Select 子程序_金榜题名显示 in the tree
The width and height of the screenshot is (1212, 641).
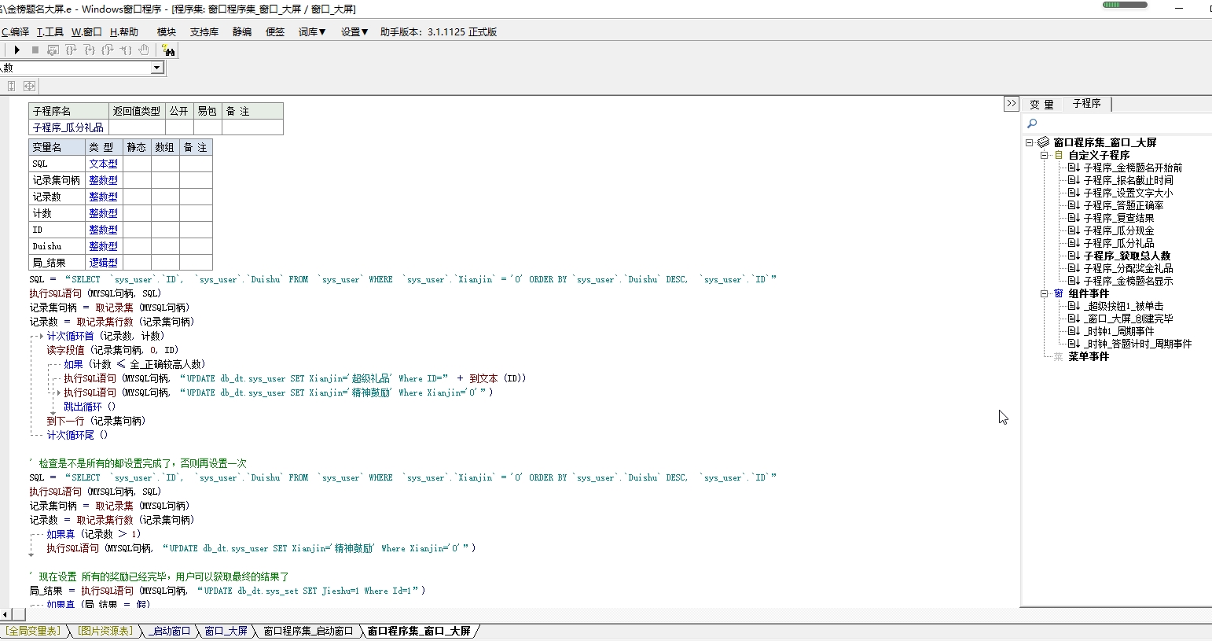1128,281
